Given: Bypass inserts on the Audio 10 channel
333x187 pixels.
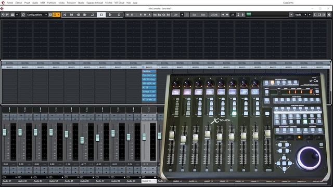Looking at the screenshot, I should tap(143, 67).
